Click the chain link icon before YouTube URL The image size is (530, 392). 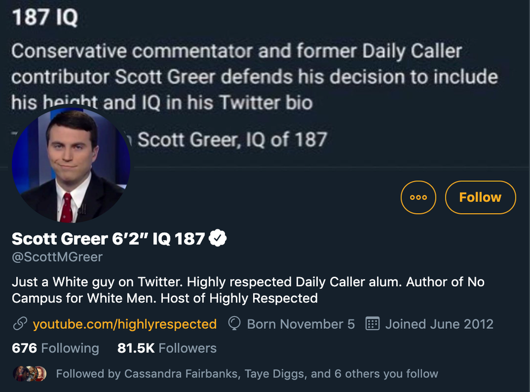pyautogui.click(x=20, y=324)
